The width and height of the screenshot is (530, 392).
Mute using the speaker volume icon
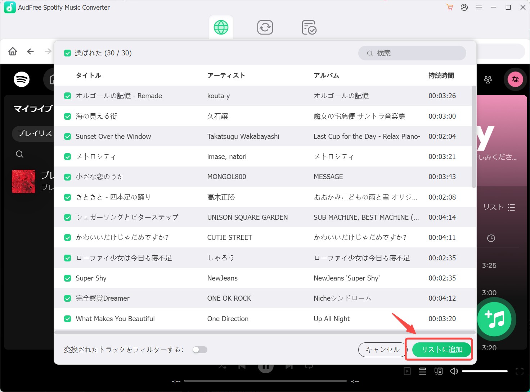point(454,371)
